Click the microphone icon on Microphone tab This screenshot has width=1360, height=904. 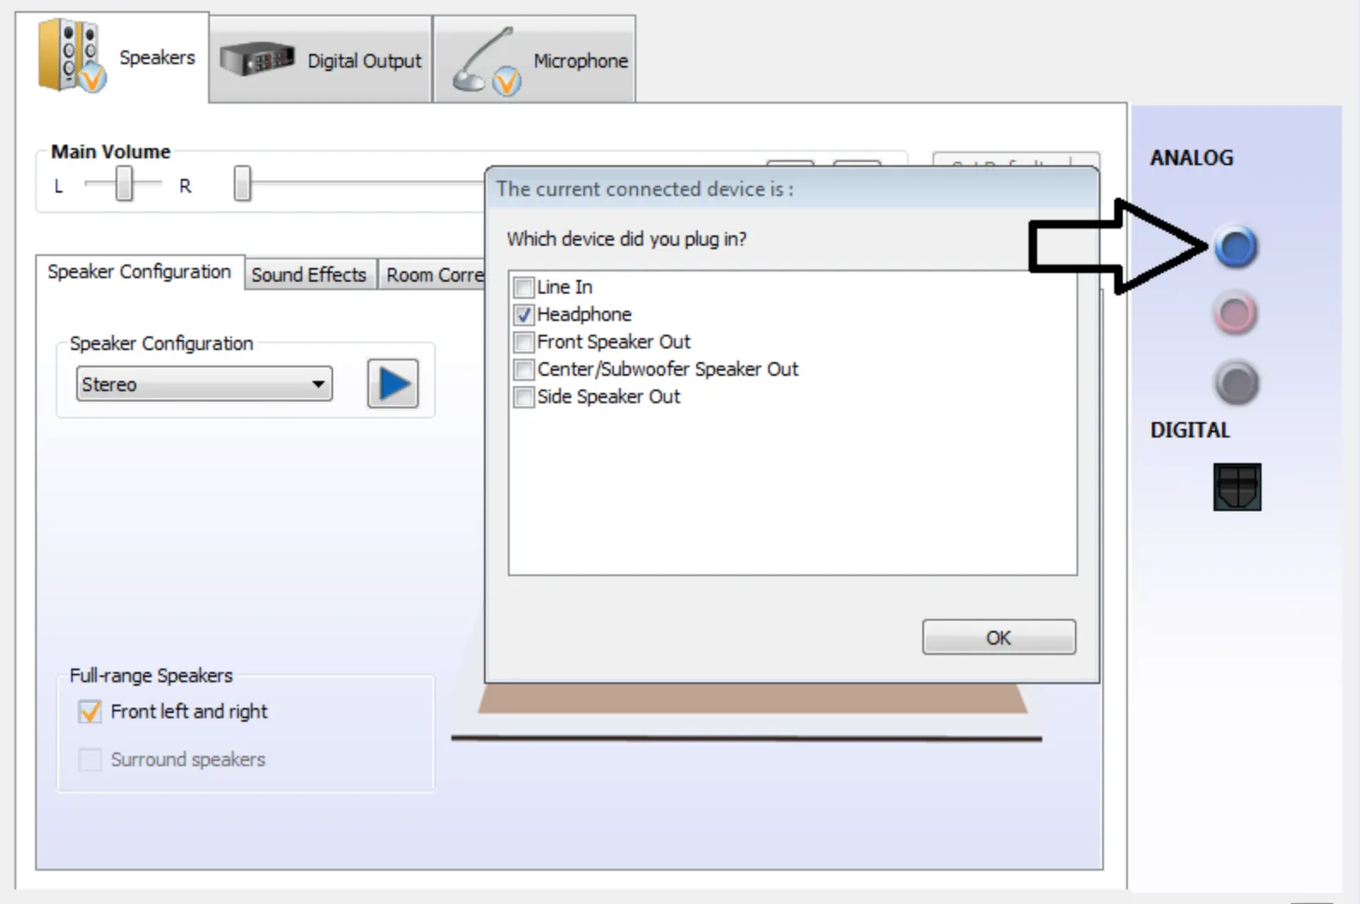pyautogui.click(x=486, y=61)
